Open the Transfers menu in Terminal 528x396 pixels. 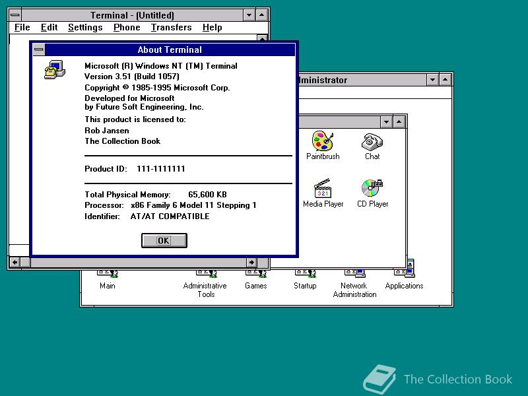[x=172, y=27]
